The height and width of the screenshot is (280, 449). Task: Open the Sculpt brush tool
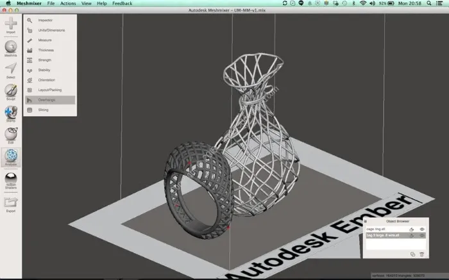pyautogui.click(x=11, y=92)
